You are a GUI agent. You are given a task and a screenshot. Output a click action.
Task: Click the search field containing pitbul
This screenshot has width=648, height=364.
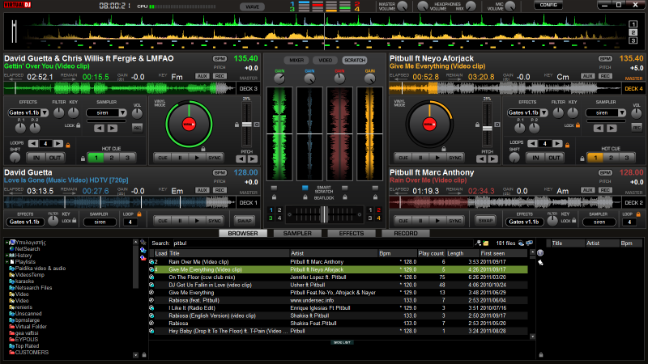coord(322,243)
